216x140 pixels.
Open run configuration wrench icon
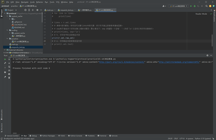point(5,63)
